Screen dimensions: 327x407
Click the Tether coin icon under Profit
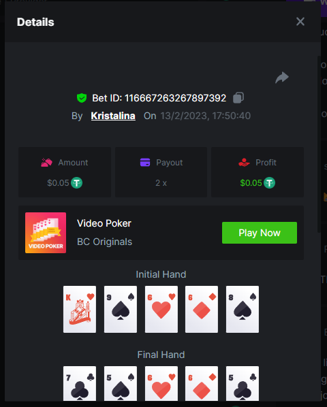pyautogui.click(x=269, y=182)
